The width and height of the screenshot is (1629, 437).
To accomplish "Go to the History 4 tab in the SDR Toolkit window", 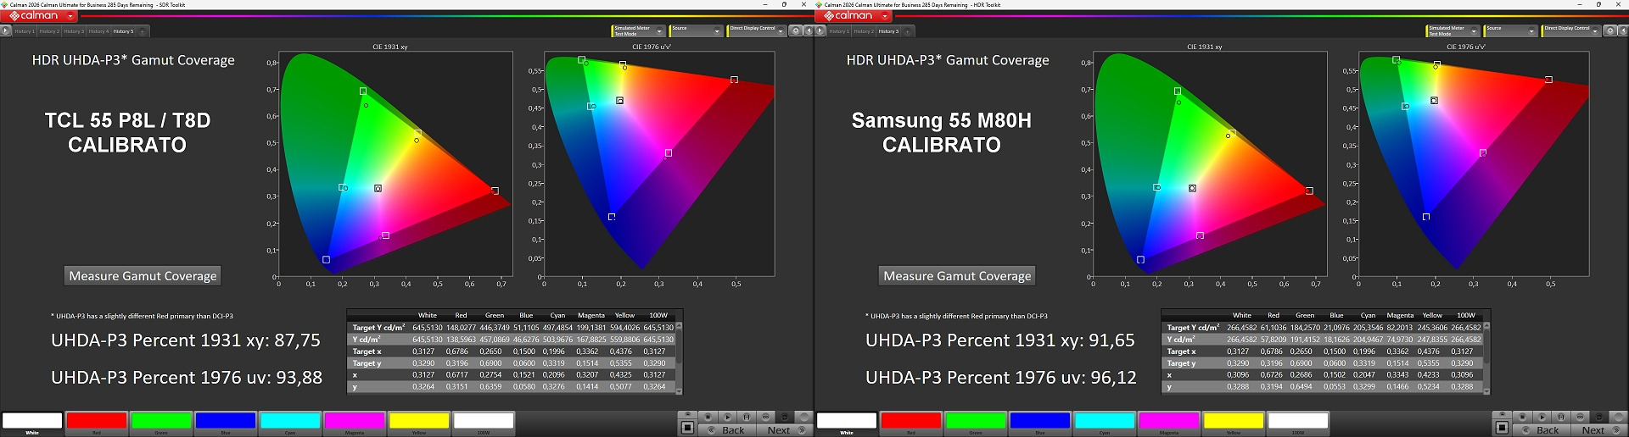I will [x=98, y=31].
